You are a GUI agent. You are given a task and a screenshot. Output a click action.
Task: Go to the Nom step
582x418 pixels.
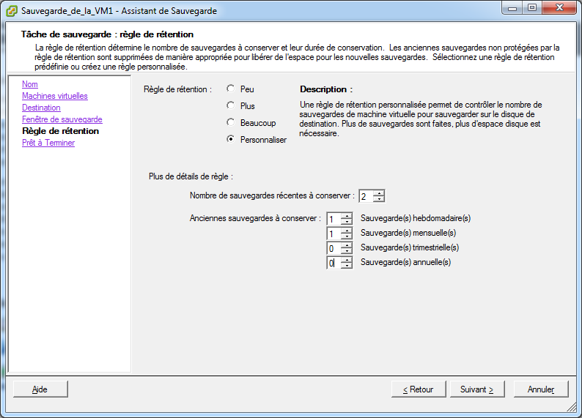pos(30,84)
